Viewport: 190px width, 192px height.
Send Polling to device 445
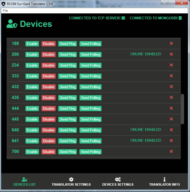90,119
